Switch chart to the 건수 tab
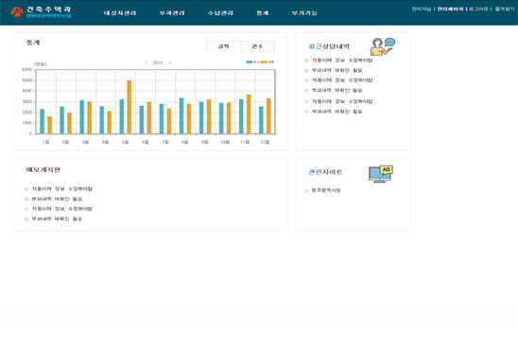Viewport: 518px width, 364px height. (257, 46)
